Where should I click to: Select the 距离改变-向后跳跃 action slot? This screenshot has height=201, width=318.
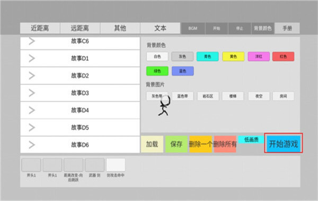tap(74, 165)
